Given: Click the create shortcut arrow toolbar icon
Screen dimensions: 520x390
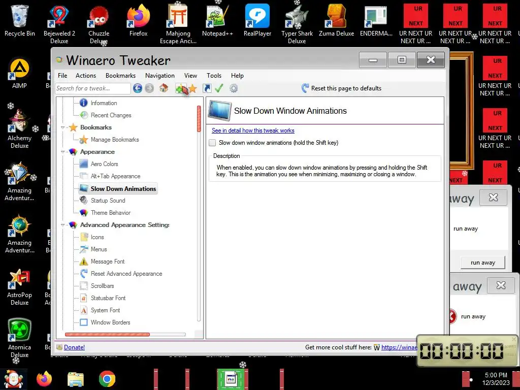Looking at the screenshot, I should click(207, 88).
